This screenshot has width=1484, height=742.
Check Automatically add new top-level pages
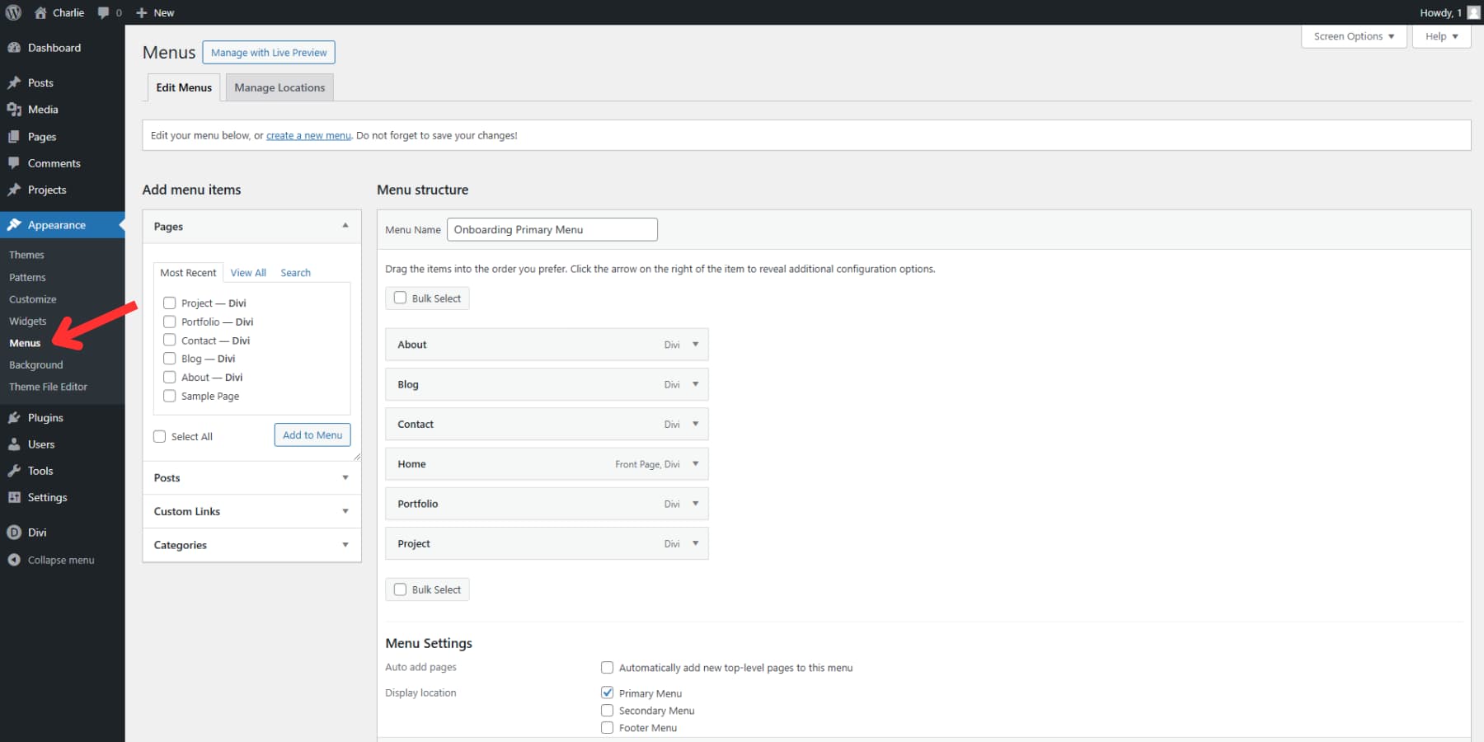click(608, 667)
